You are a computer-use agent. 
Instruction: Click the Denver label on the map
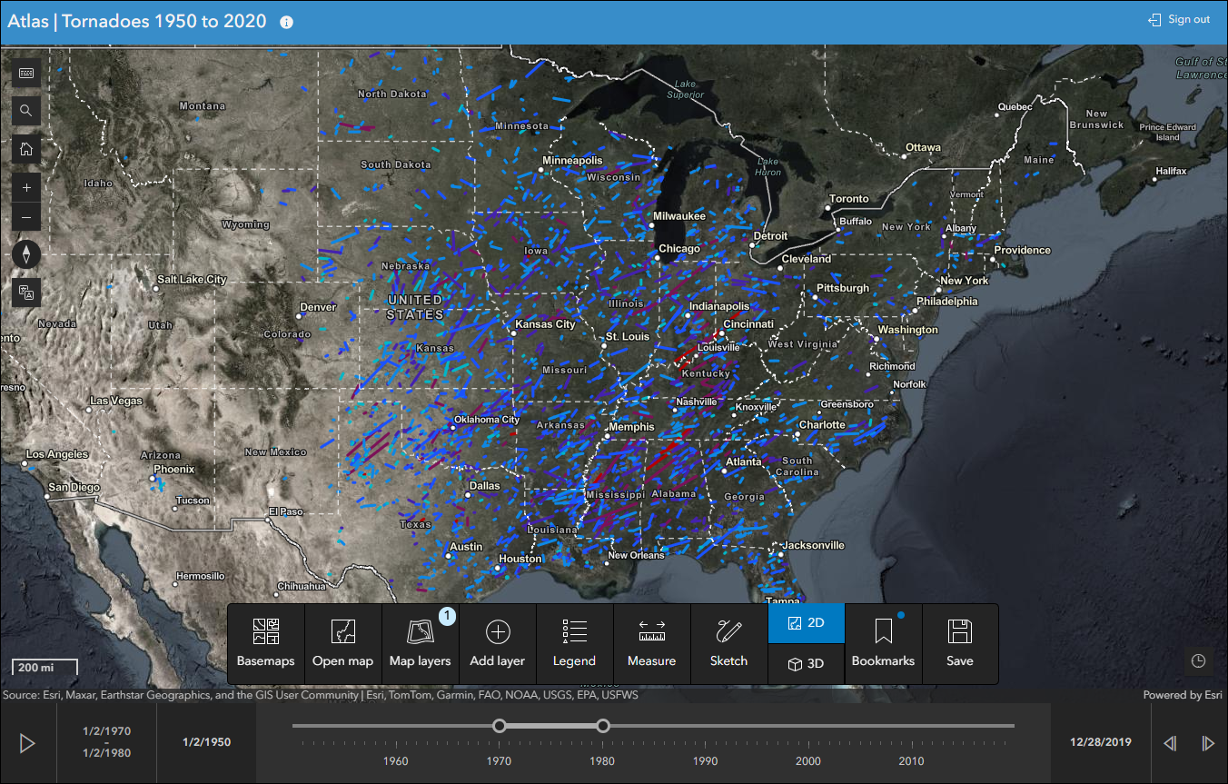point(318,307)
